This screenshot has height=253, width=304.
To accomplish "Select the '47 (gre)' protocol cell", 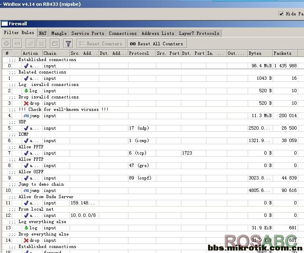I will click(x=142, y=165).
